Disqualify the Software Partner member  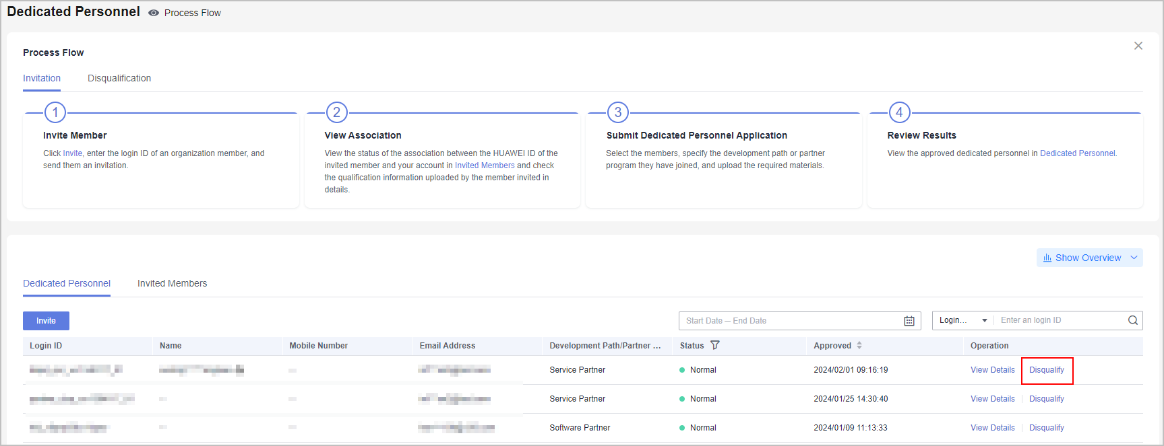(x=1047, y=428)
